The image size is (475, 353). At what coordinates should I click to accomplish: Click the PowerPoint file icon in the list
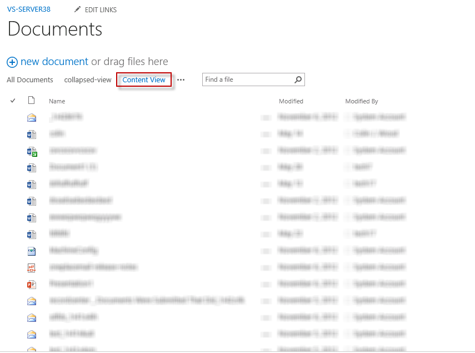pos(32,285)
